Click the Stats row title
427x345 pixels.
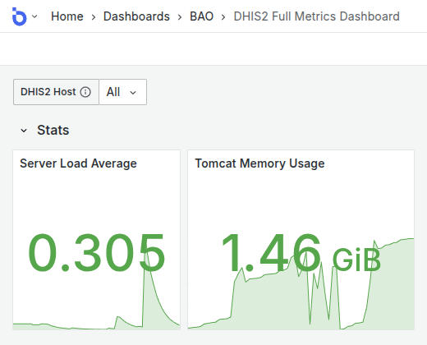53,130
